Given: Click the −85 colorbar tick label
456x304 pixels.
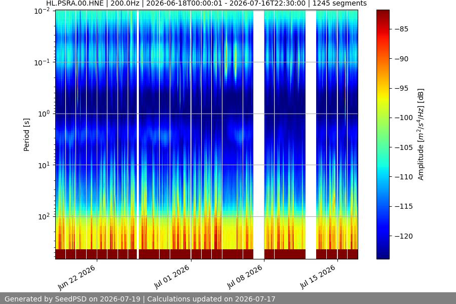Looking at the screenshot, I should pos(401,29).
